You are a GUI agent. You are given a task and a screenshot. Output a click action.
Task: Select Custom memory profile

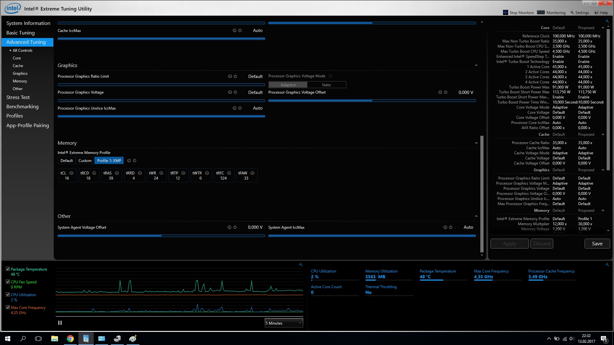coord(85,161)
